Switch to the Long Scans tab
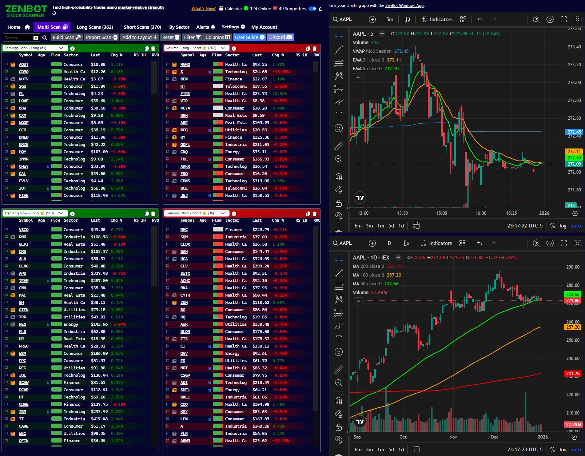Image resolution: width=585 pixels, height=456 pixels. pyautogui.click(x=94, y=27)
